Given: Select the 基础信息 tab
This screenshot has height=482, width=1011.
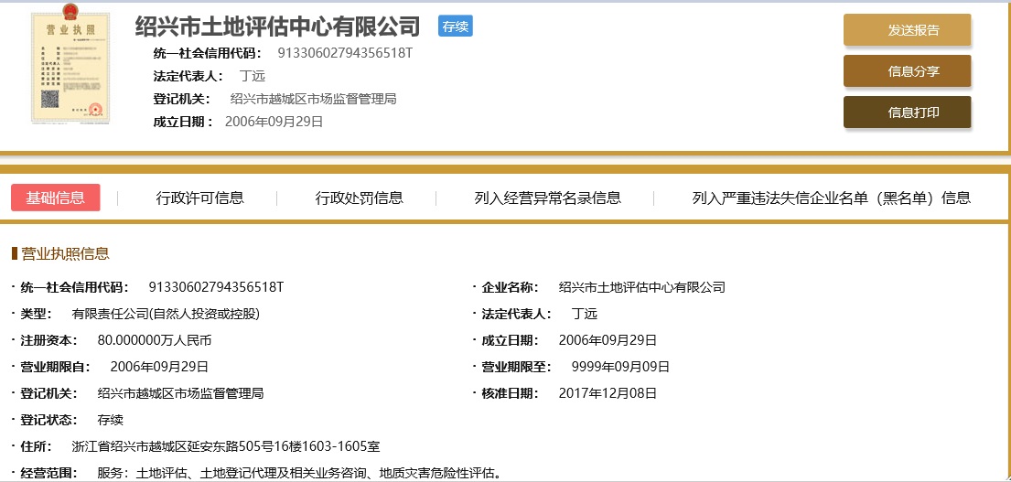Looking at the screenshot, I should click(x=56, y=198).
